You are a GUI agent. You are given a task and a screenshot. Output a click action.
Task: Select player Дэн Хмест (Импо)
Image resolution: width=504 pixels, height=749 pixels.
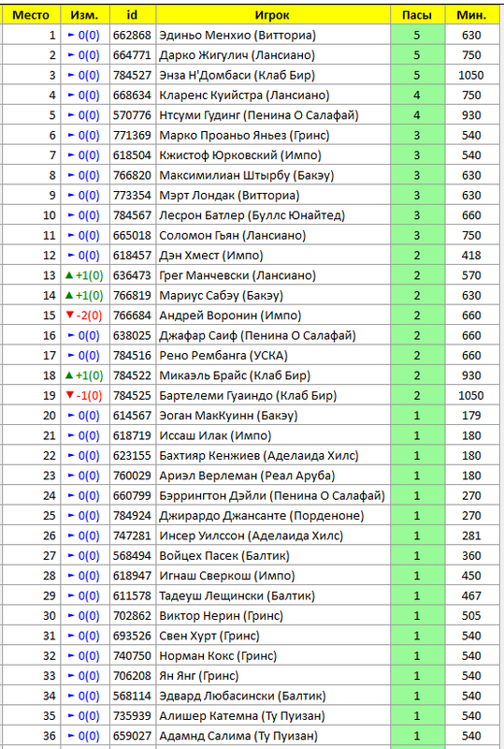pyautogui.click(x=211, y=256)
